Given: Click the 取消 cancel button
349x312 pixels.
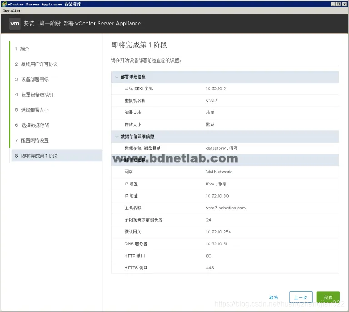Looking at the screenshot, I should [x=273, y=297].
